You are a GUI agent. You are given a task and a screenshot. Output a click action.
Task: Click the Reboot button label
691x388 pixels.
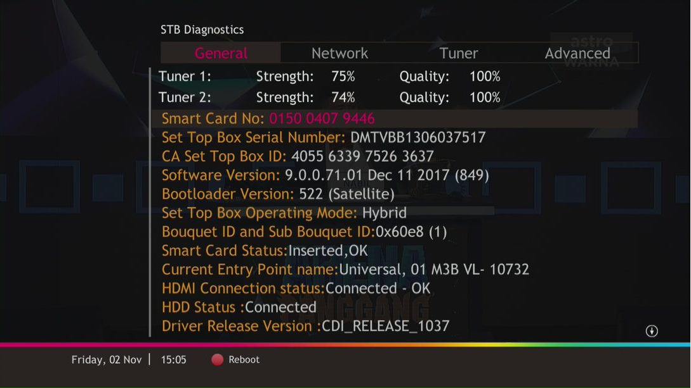[x=244, y=360]
